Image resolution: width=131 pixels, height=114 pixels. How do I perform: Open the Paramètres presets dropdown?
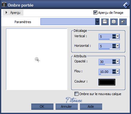point(97,22)
